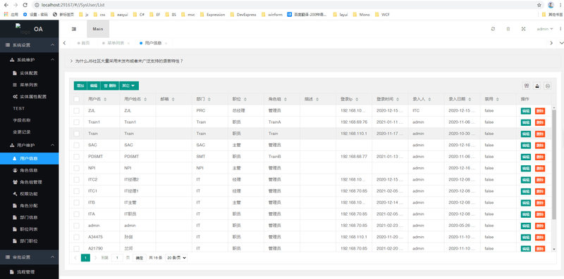Screen dimensions: 564x279
Task: Open 角色信息 in the sidebar
Action: coord(29,170)
